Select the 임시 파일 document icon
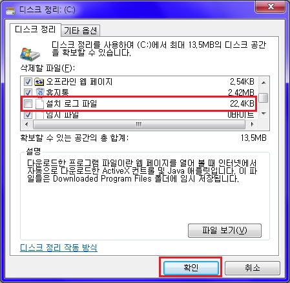This screenshot has height=283, width=290. point(39,115)
